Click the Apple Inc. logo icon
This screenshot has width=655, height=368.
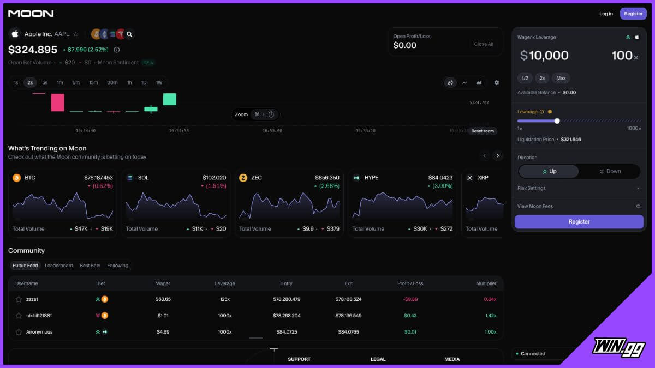(x=15, y=34)
